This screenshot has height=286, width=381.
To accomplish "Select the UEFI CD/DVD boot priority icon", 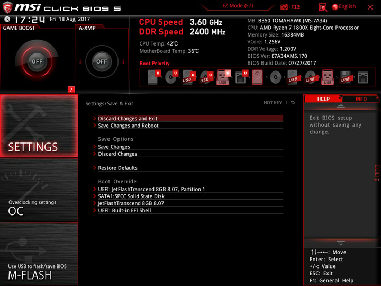I will click(x=171, y=77).
